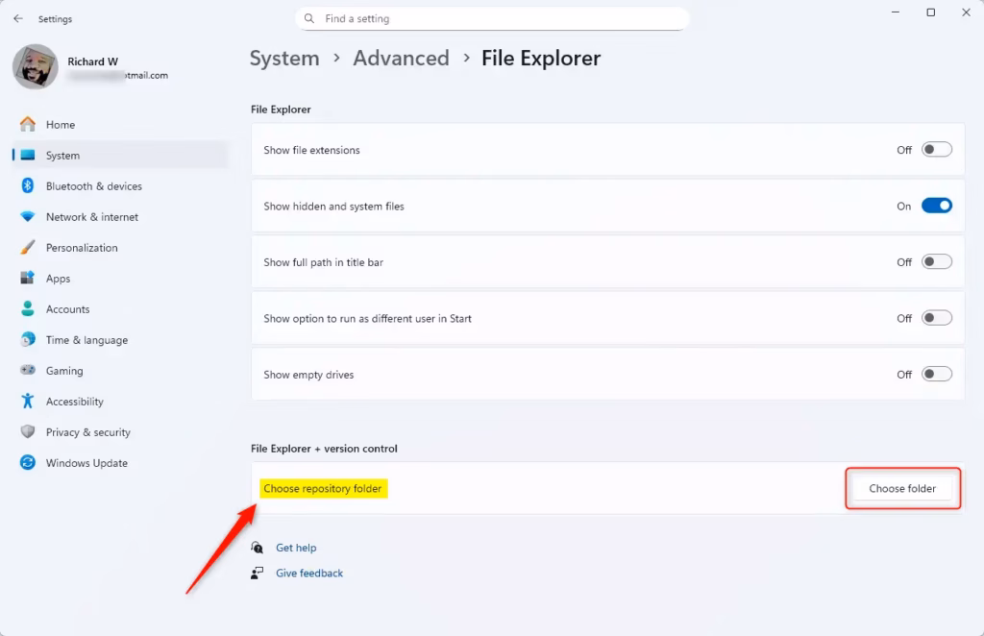
Task: Enable Show full path in title bar
Action: pyautogui.click(x=936, y=262)
